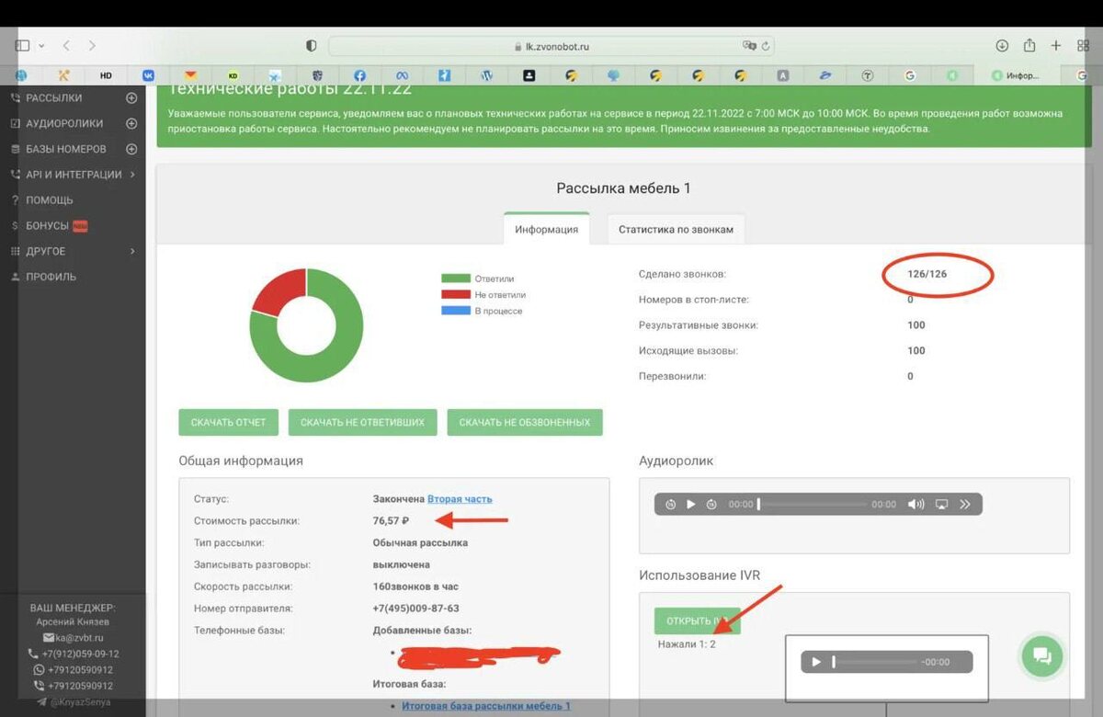
Task: Open Итоговая база рассылки мебель 1 link
Action: 486,706
